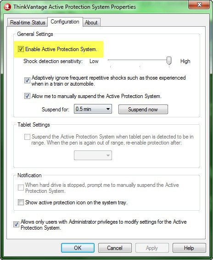Click the arrow of the Suspend for combo box
This screenshot has height=260, width=213.
pos(108,109)
